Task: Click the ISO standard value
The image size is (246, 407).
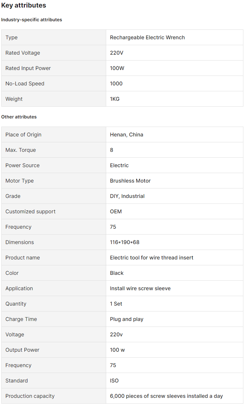Action: point(114,380)
